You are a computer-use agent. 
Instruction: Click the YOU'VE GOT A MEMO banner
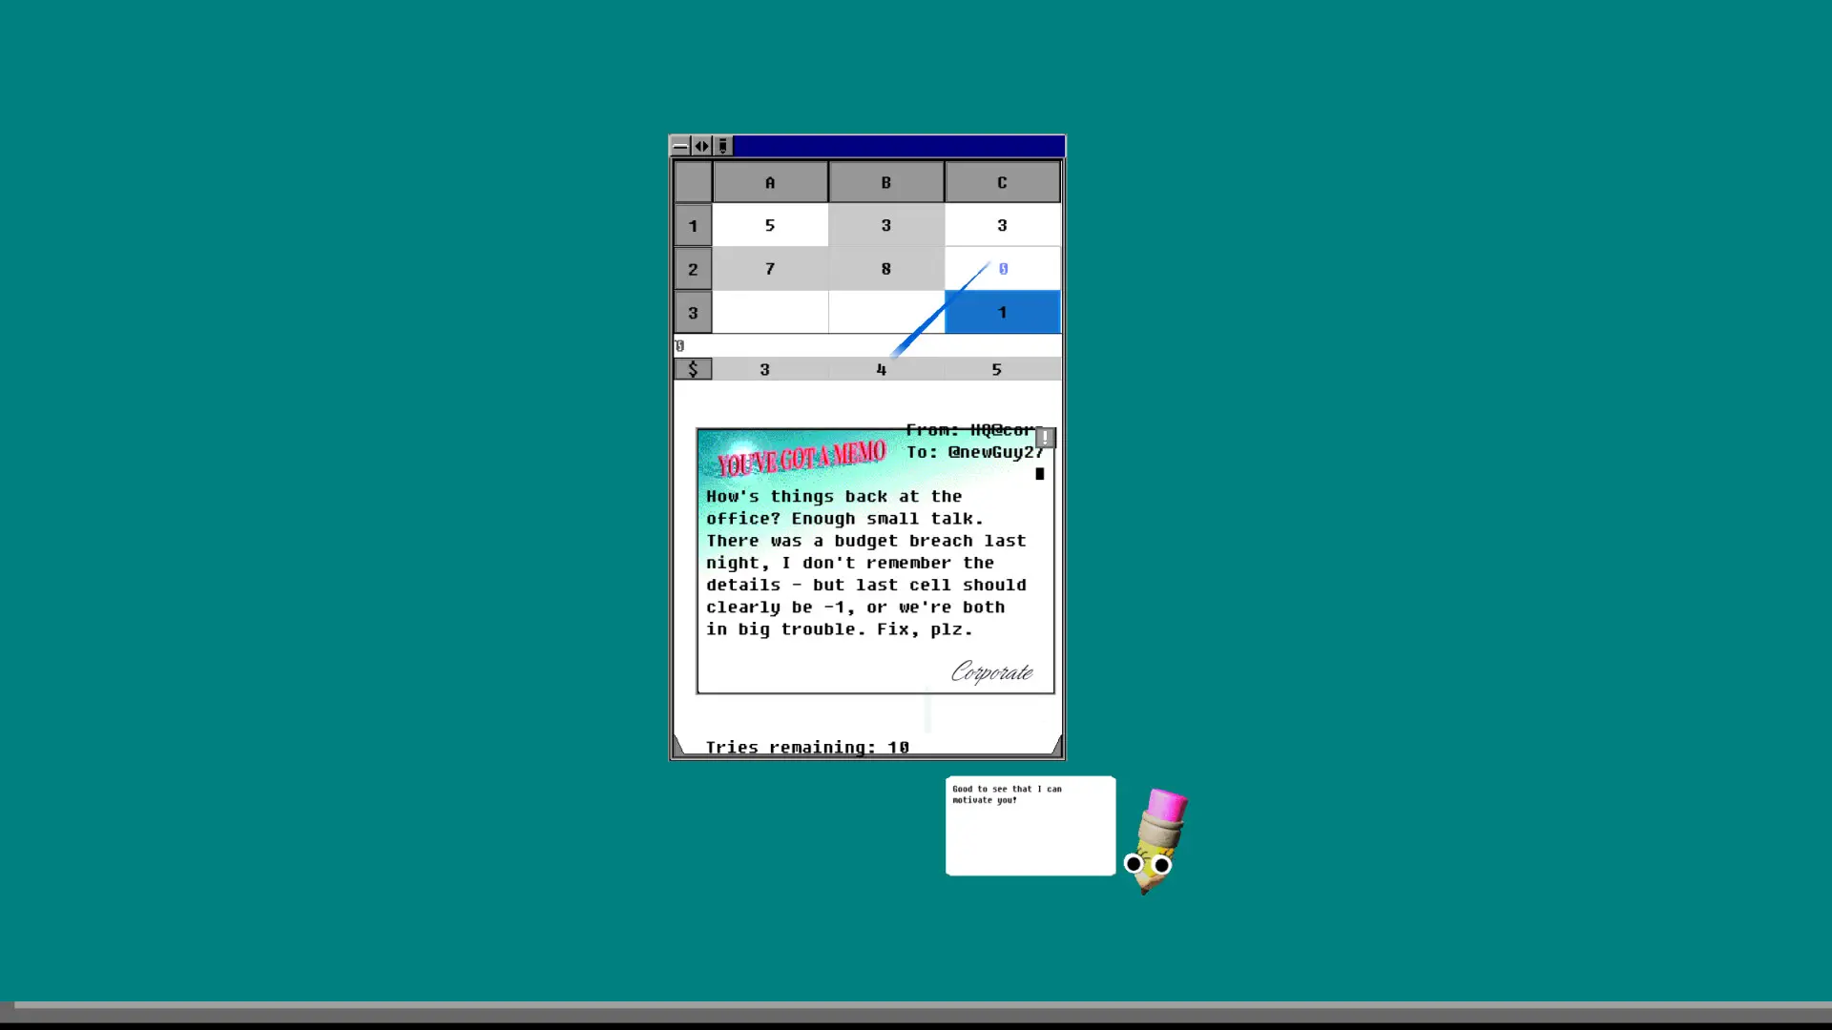click(x=801, y=458)
